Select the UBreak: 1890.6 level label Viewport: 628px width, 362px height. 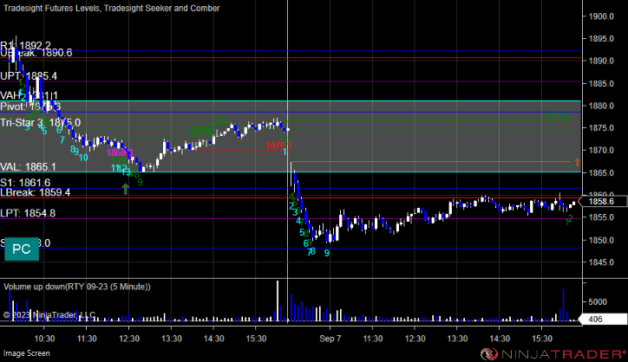[x=36, y=53]
